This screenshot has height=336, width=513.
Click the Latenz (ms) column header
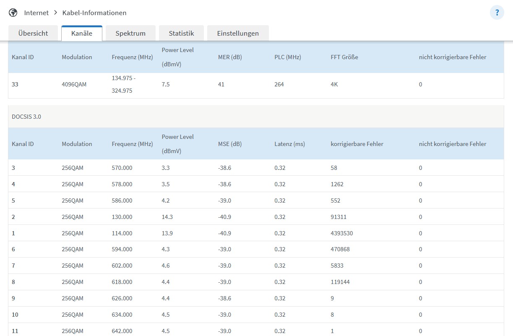tap(289, 144)
